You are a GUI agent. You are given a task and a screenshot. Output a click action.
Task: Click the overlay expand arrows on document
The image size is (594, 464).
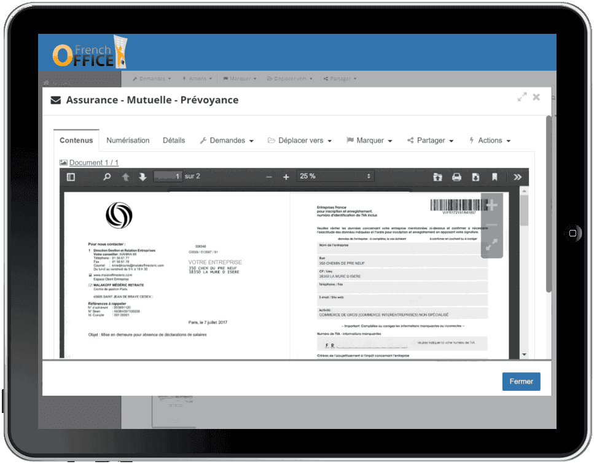(491, 245)
